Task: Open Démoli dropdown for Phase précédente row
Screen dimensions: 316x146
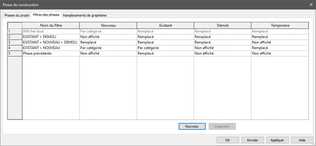Action: (222, 53)
